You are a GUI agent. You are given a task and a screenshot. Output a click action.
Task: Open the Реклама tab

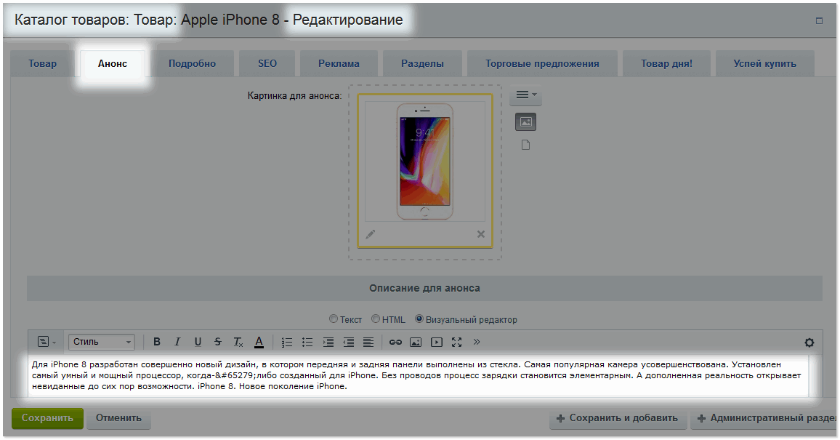pos(339,63)
